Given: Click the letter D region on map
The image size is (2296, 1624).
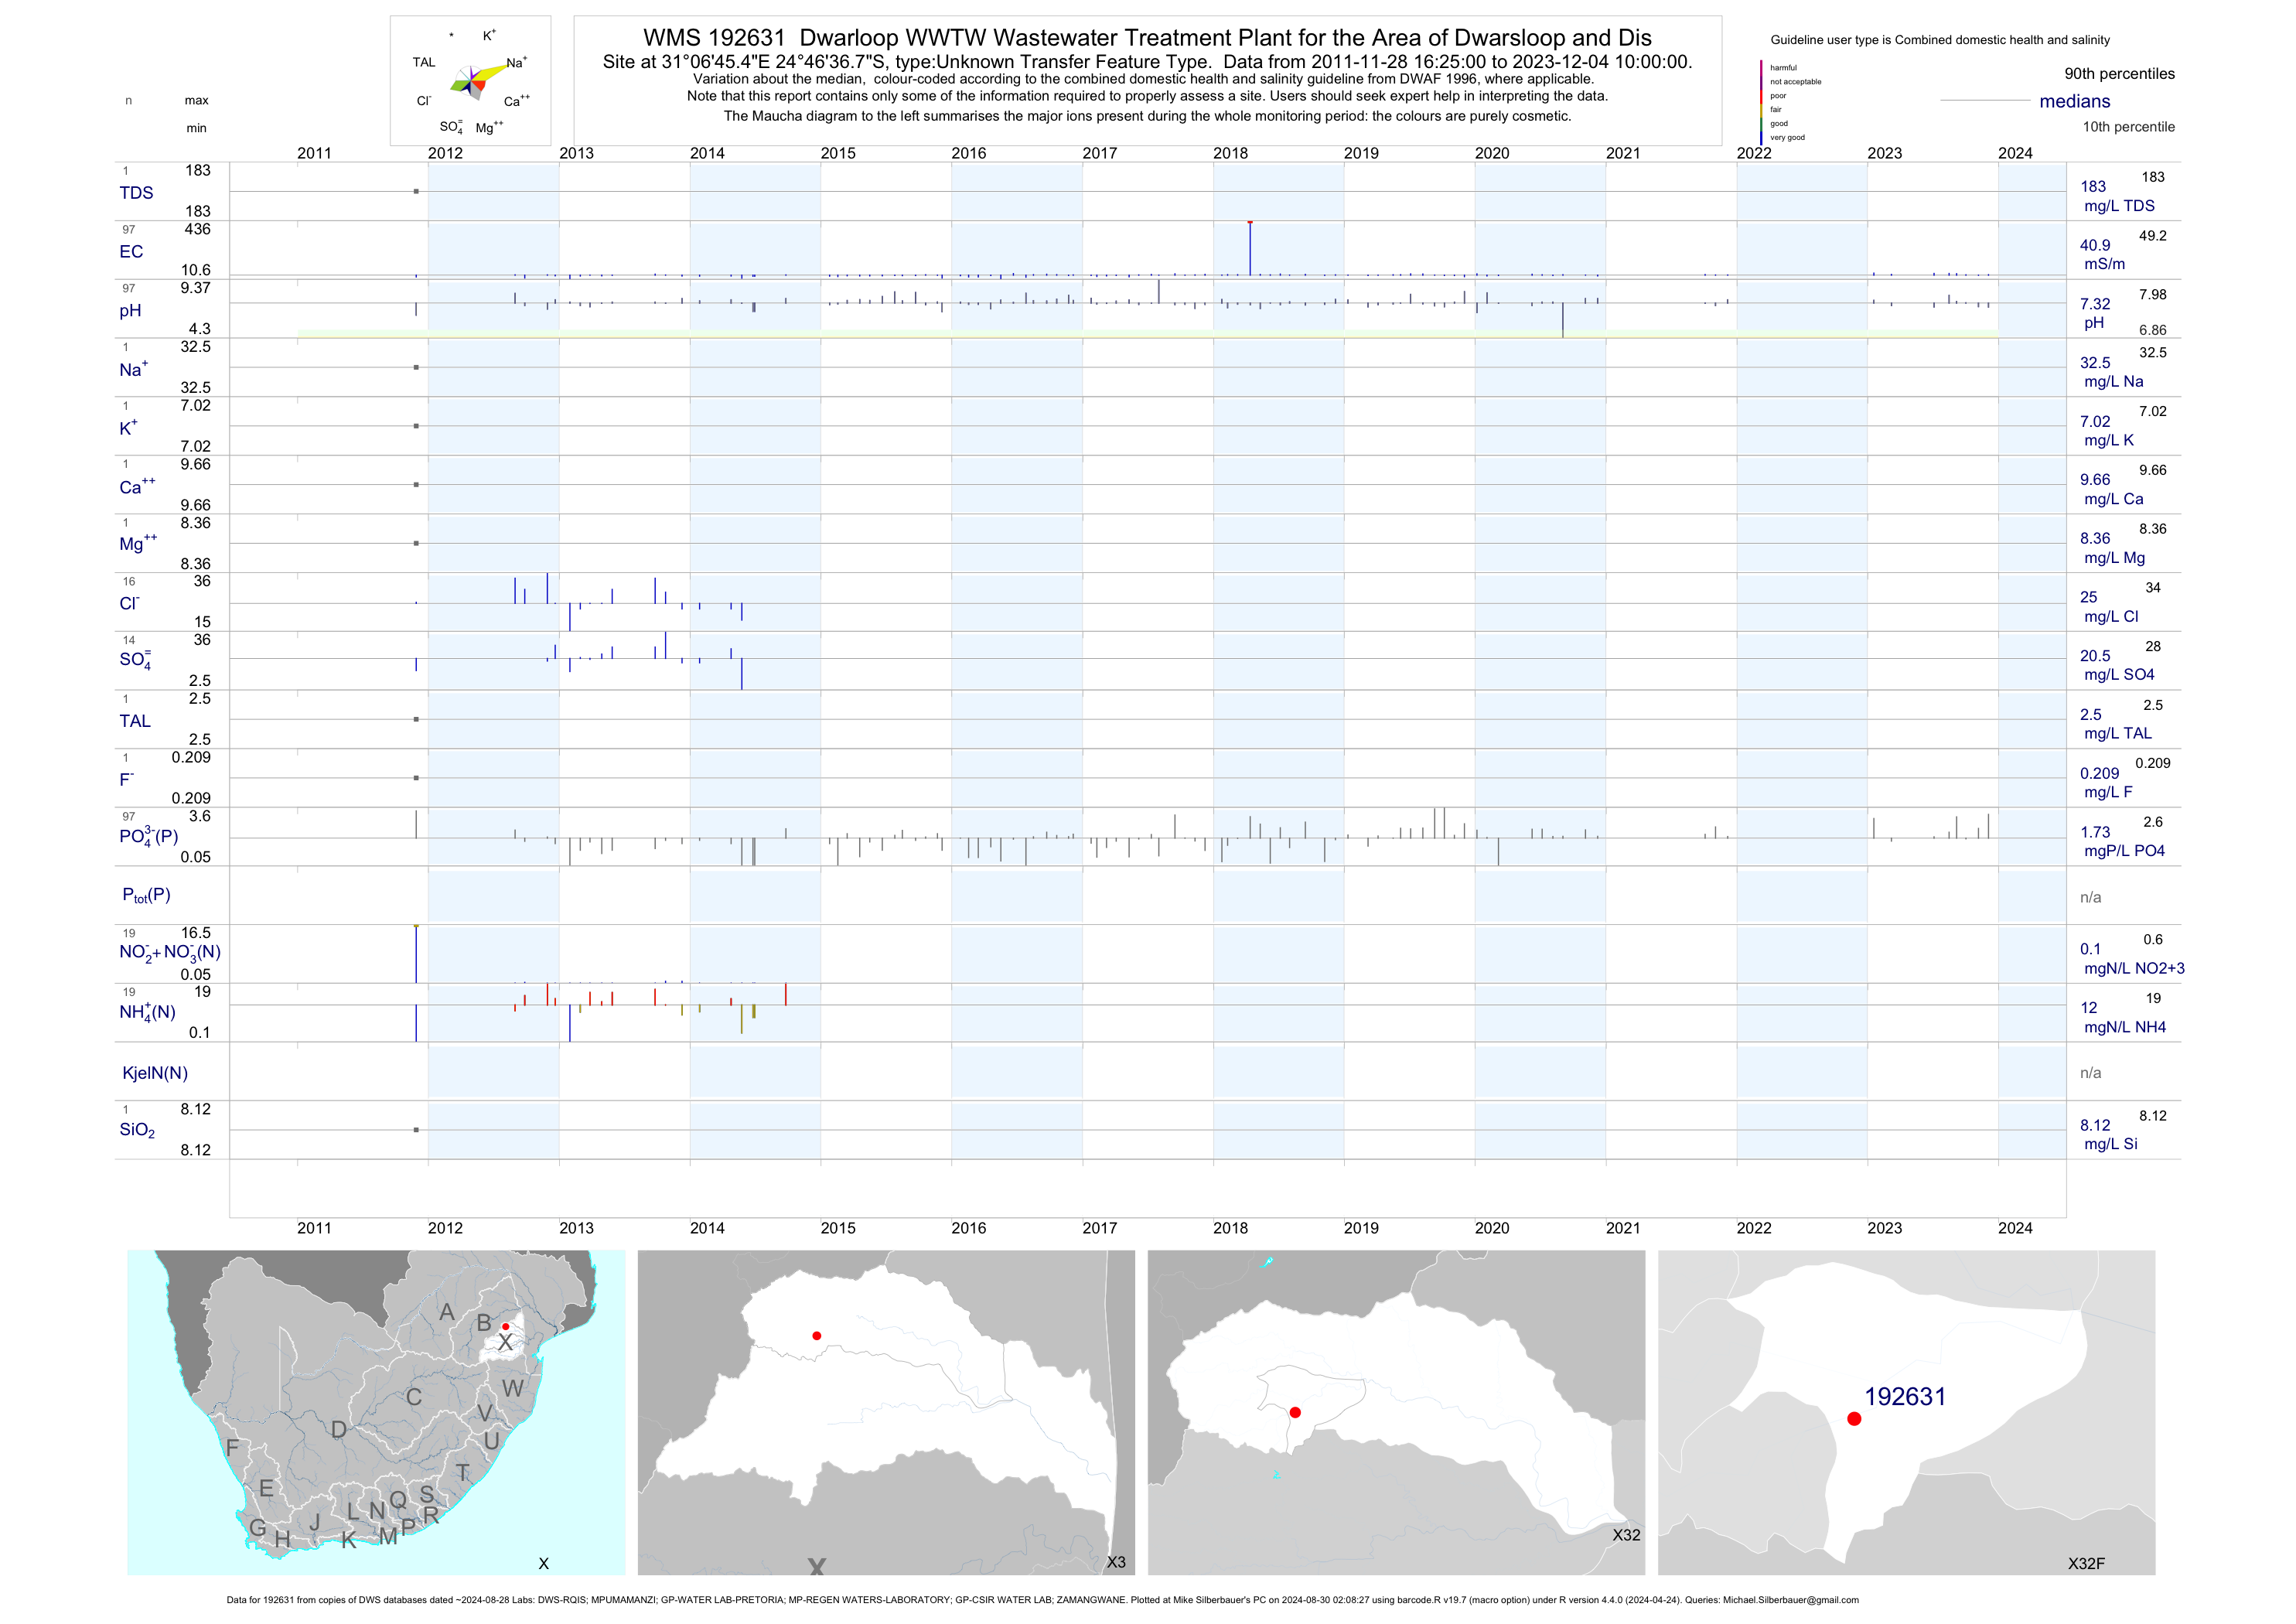Looking at the screenshot, I should pyautogui.click(x=339, y=1430).
